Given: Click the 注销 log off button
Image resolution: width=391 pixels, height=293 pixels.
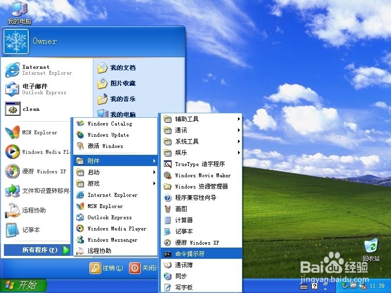Looking at the screenshot, I should tap(107, 268).
